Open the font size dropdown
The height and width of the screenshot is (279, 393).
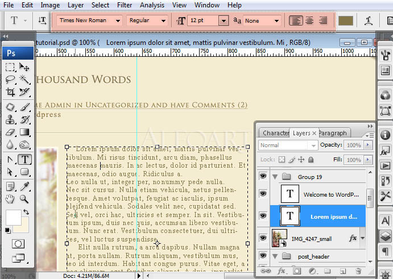(x=224, y=20)
